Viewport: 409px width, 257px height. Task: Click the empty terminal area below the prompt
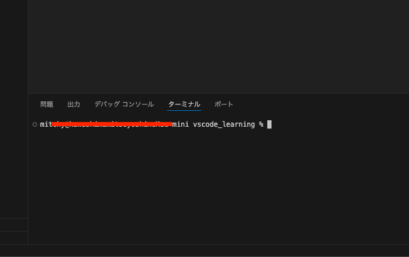tap(218, 186)
